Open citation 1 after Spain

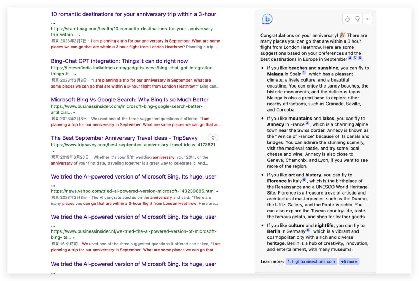coord(304,73)
